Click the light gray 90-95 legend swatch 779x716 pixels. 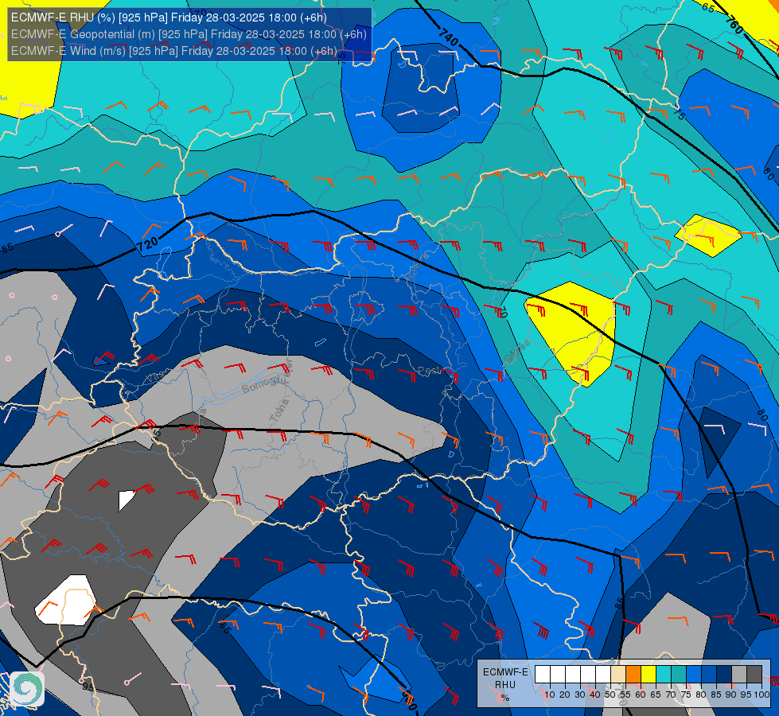739,675
